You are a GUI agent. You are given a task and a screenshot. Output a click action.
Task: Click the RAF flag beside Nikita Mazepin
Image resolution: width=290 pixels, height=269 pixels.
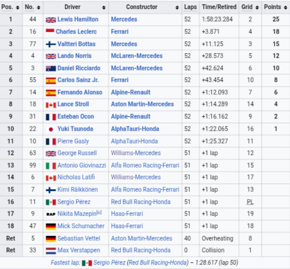coord(51,214)
